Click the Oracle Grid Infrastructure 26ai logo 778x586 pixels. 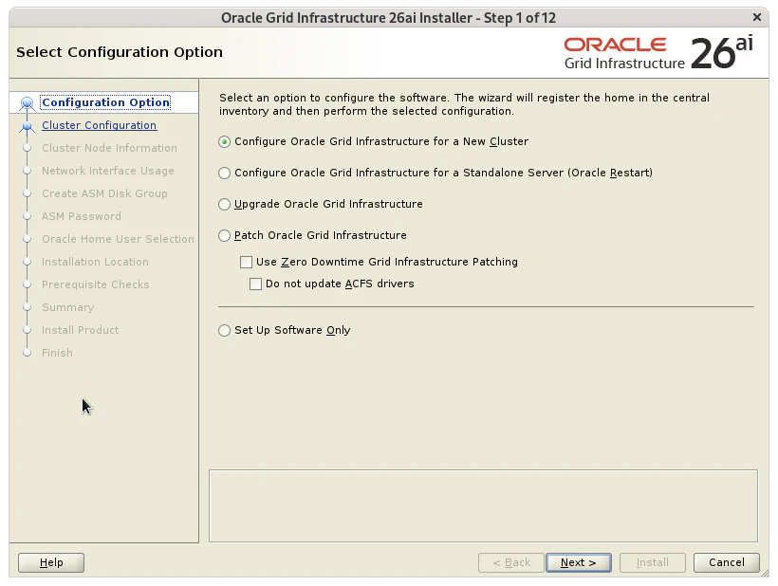point(658,52)
